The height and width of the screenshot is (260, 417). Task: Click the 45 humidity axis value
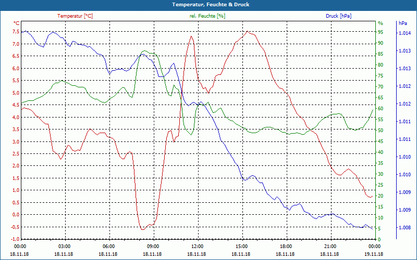(x=381, y=141)
